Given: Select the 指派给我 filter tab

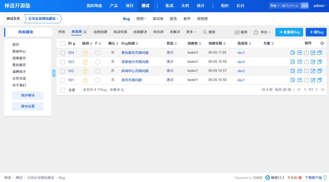Looking at the screenshot, I should coord(120,32).
